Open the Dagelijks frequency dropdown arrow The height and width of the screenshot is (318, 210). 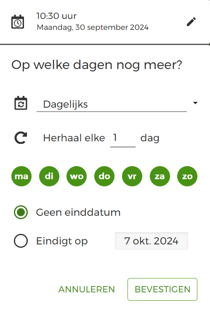(x=195, y=103)
